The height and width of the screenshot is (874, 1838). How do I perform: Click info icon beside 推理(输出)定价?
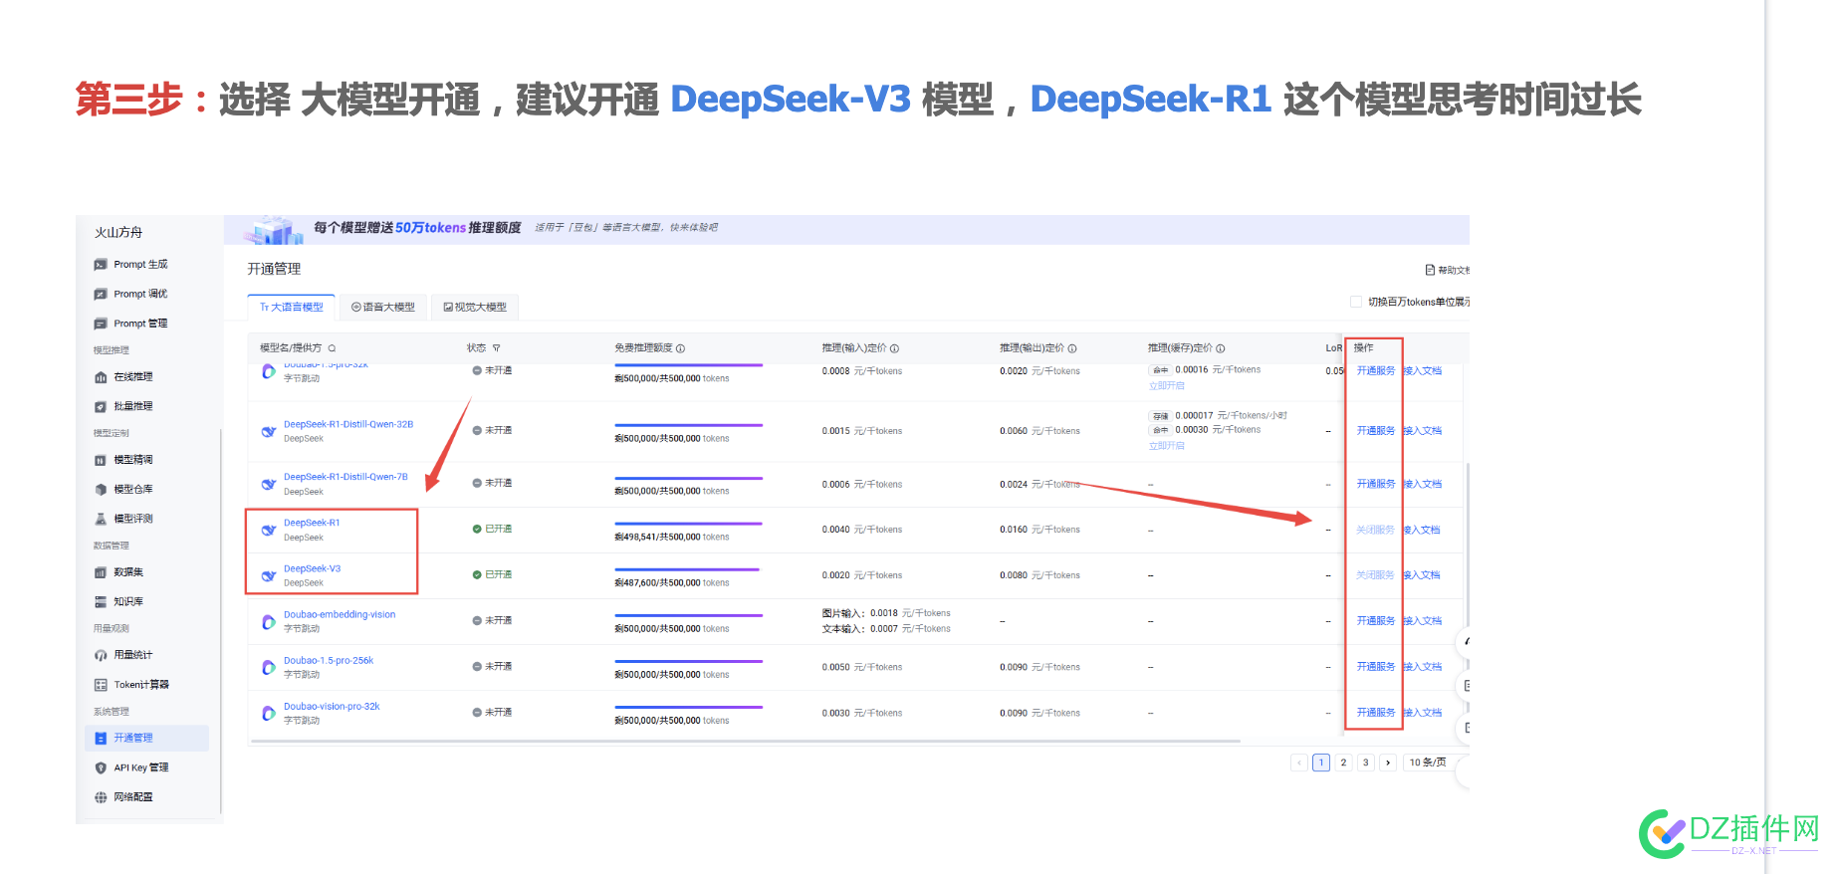click(1072, 348)
